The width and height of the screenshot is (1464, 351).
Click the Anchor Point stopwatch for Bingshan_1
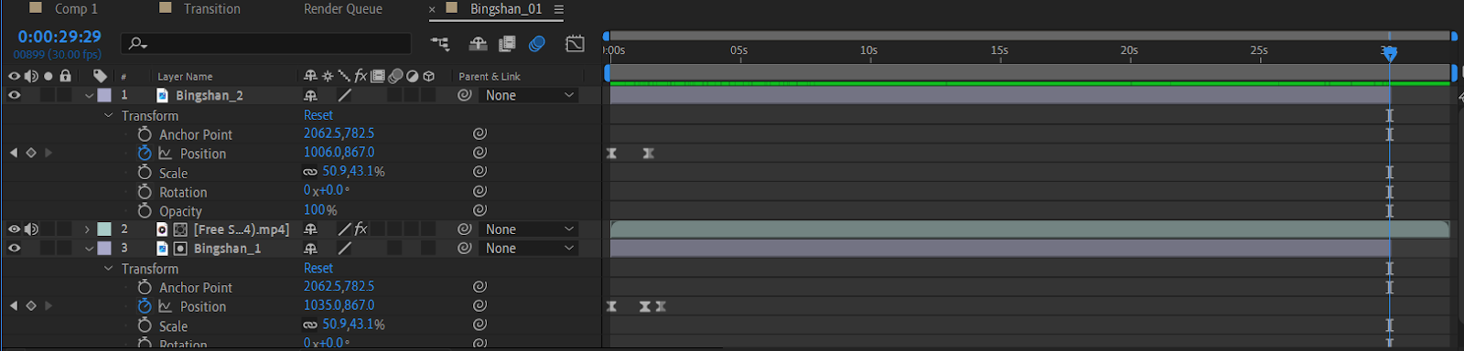[145, 287]
